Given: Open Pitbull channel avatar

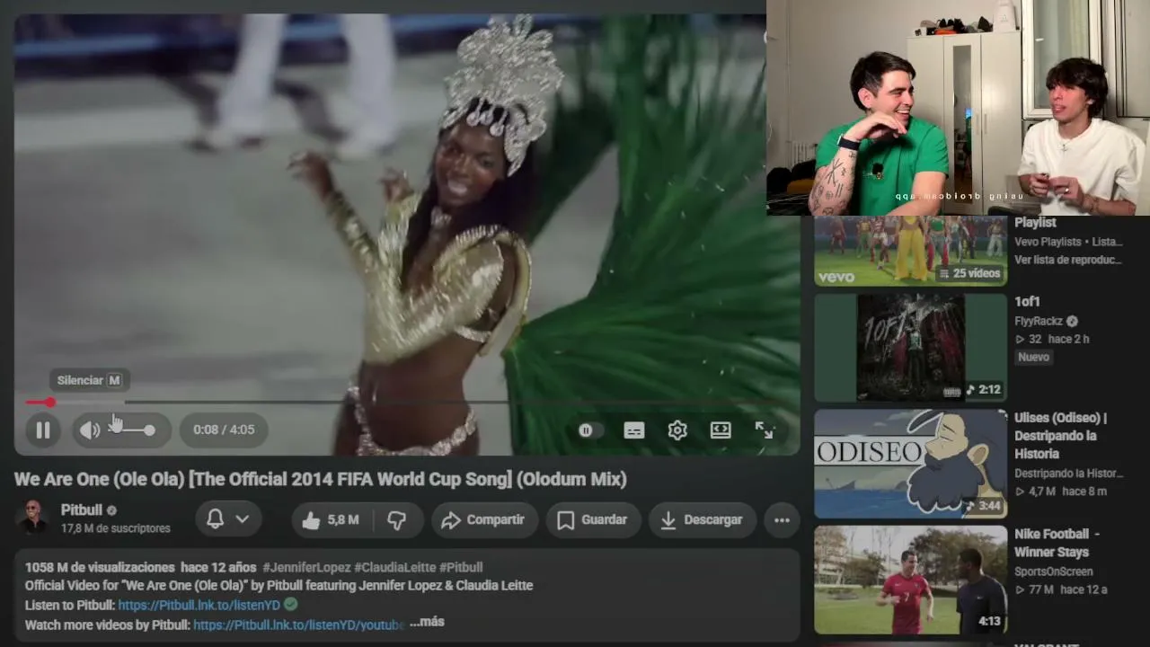Looking at the screenshot, I should click(x=33, y=518).
